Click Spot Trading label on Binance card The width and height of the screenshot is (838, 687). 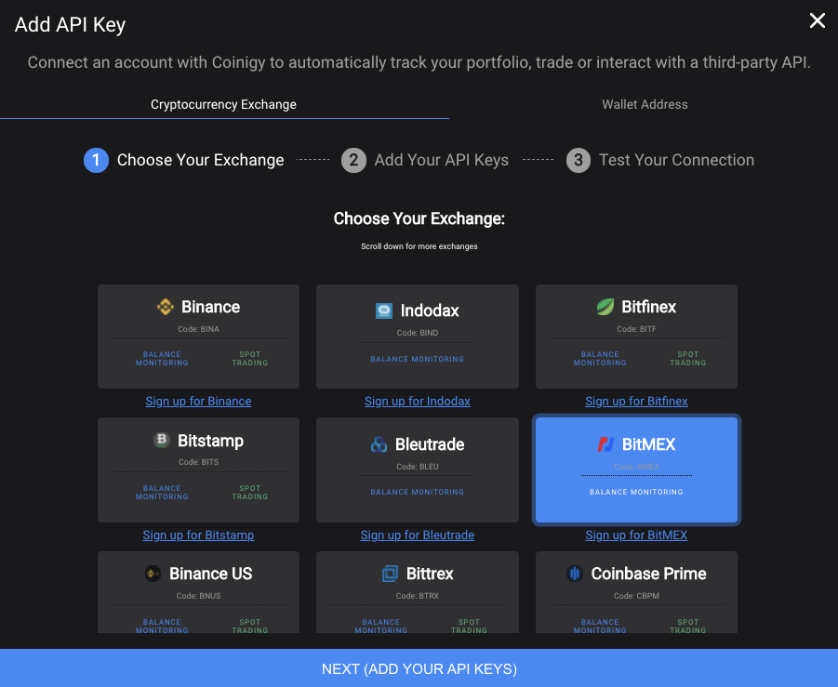coord(249,359)
